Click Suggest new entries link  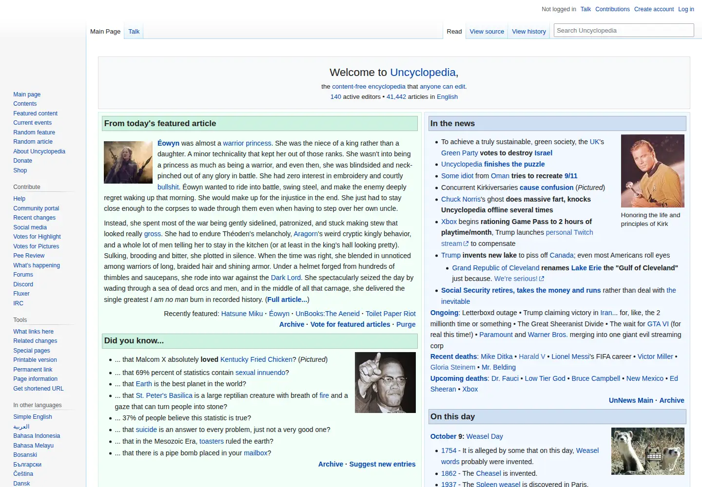[382, 464]
